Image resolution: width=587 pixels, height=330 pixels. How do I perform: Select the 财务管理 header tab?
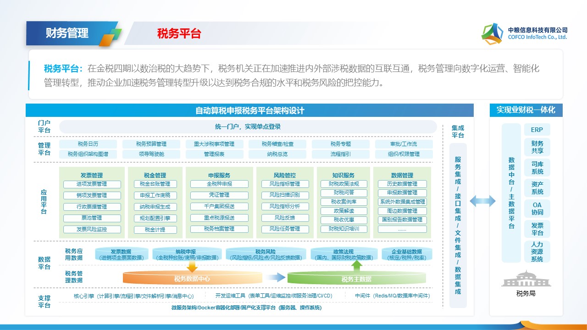[67, 33]
